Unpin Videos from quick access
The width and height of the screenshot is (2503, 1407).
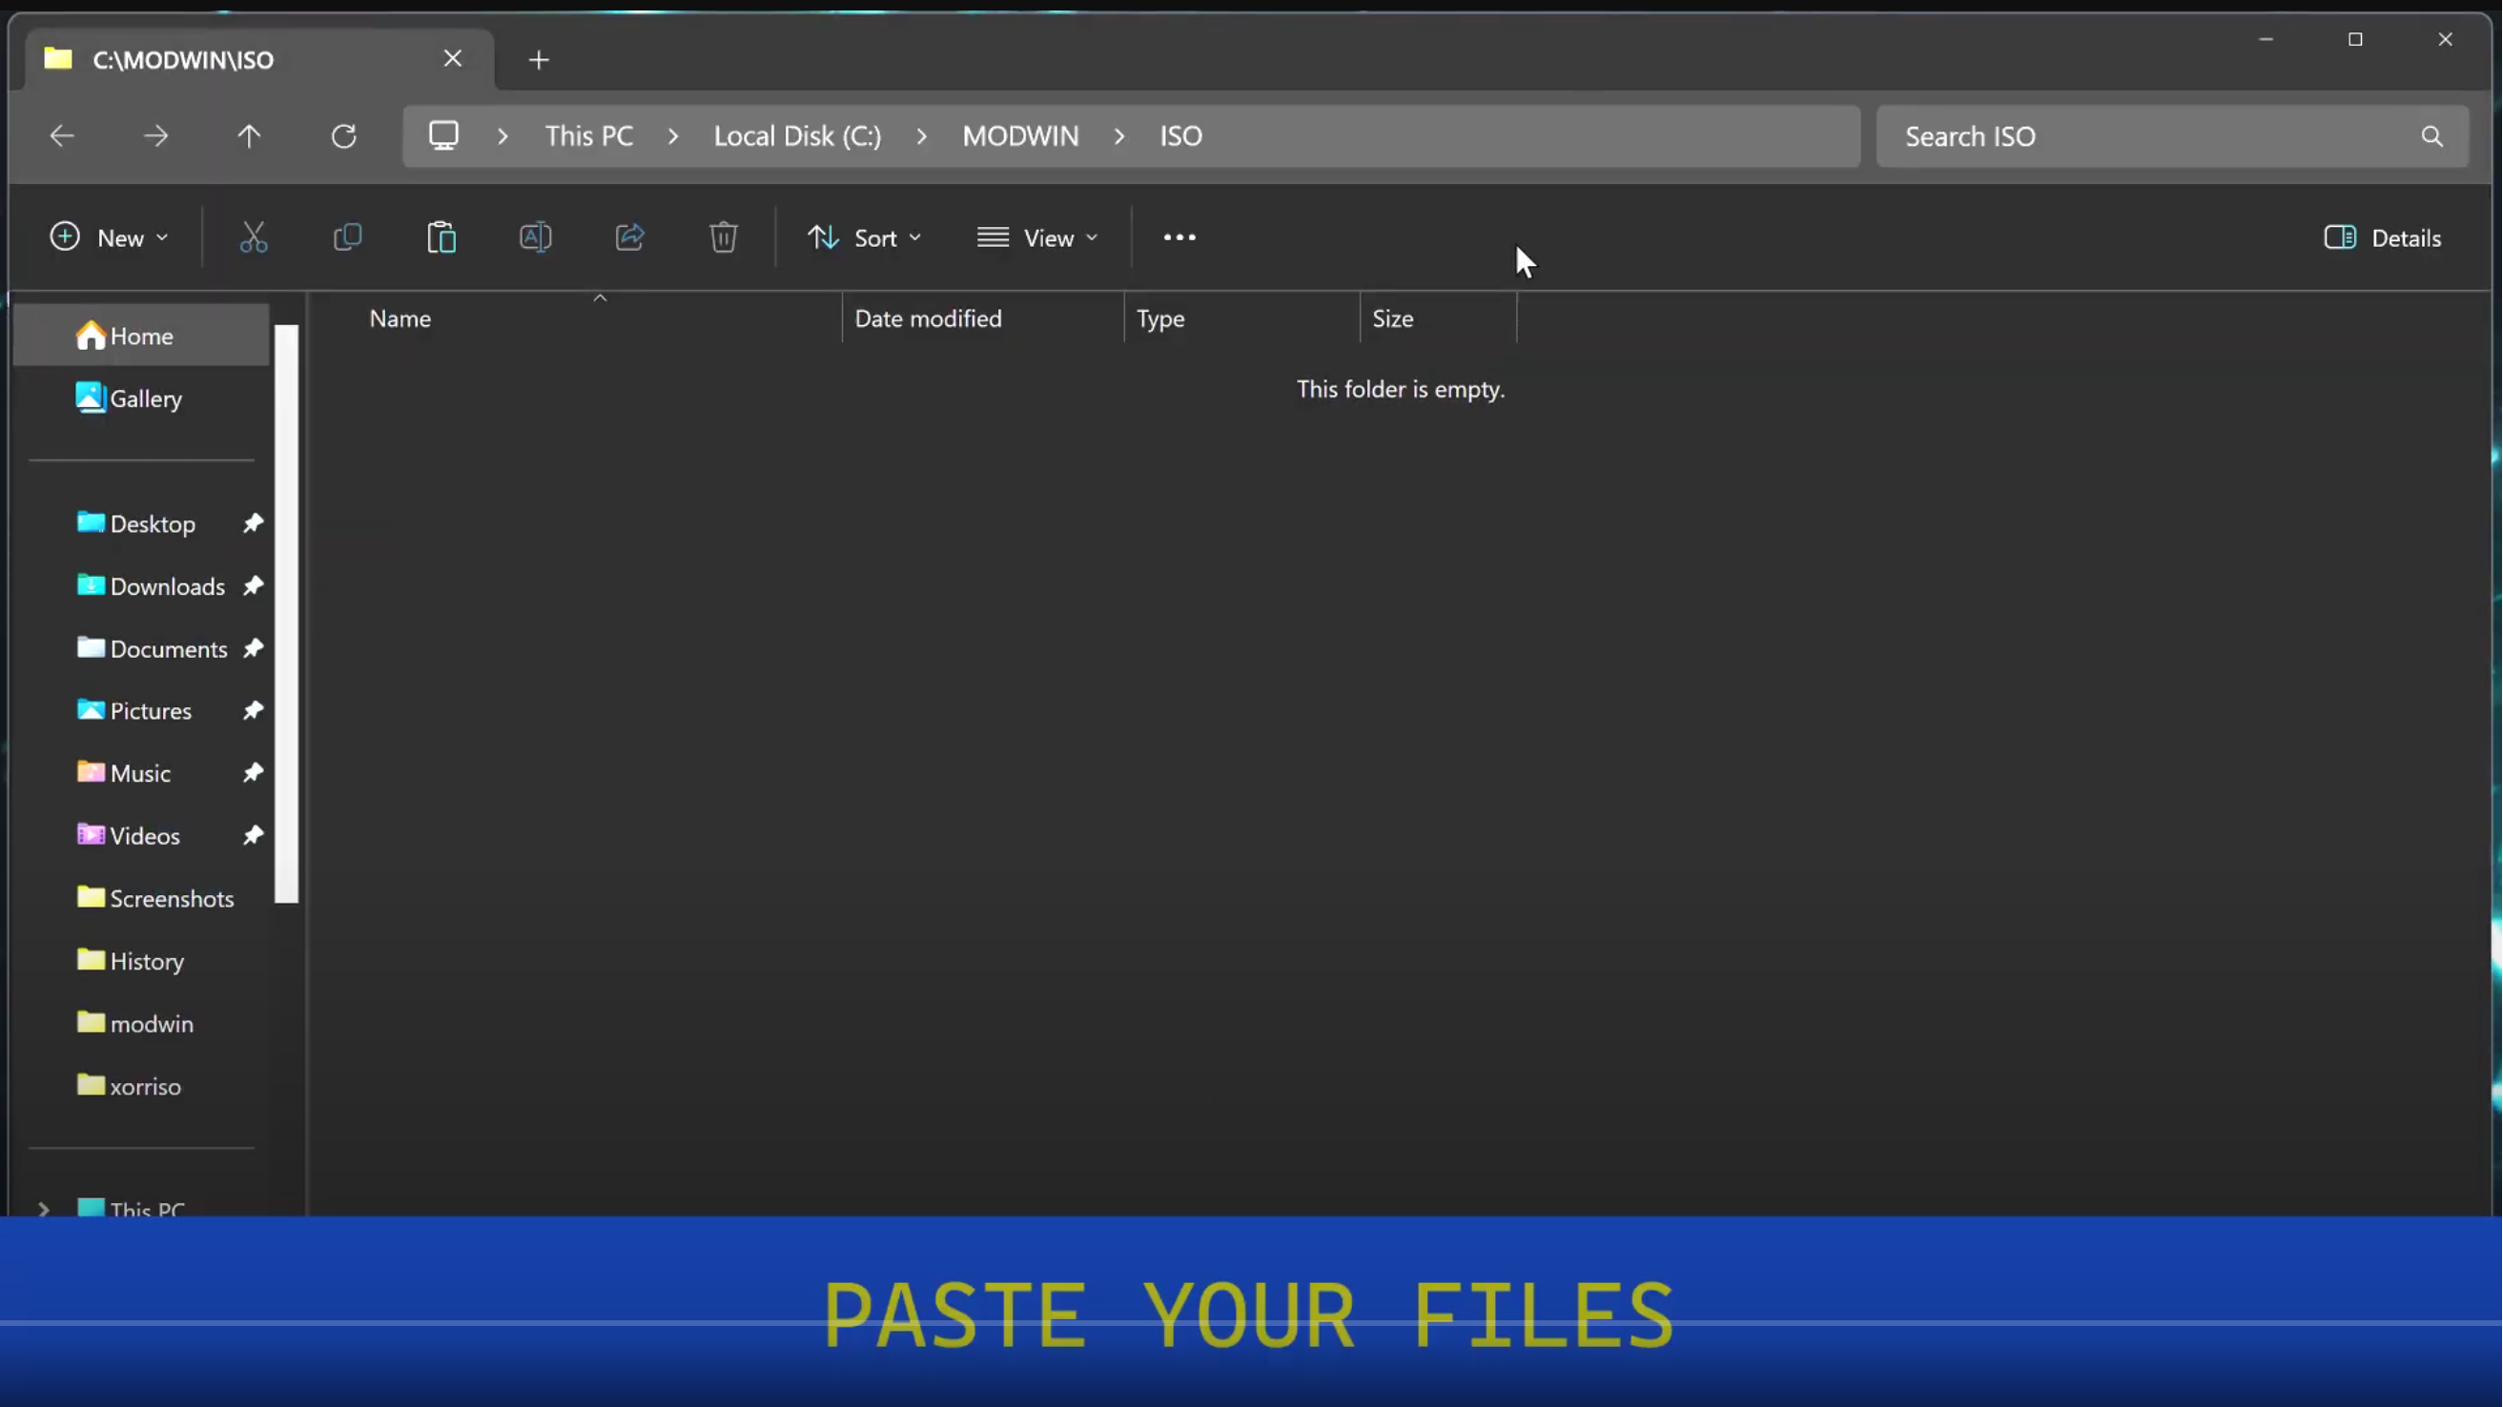tap(253, 835)
